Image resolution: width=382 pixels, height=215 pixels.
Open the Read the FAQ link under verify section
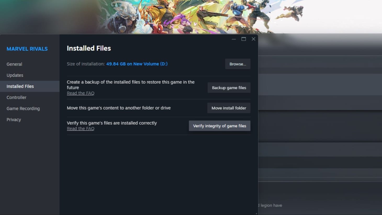81,128
